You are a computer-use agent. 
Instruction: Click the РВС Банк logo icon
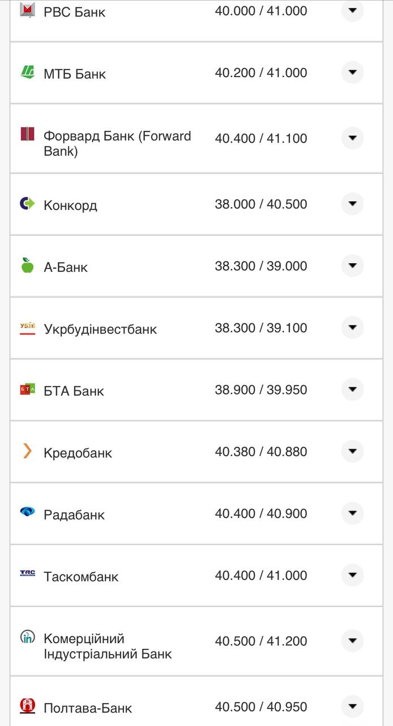[27, 10]
